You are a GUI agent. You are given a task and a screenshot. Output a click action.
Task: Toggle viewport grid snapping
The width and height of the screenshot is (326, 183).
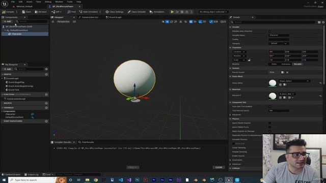click(x=191, y=21)
